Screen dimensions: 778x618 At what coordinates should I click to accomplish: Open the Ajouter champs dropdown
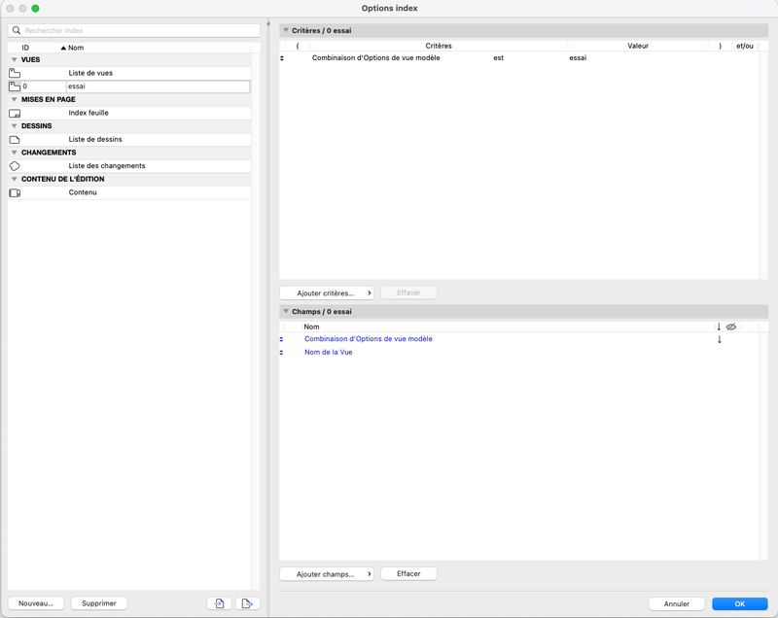[x=327, y=574]
